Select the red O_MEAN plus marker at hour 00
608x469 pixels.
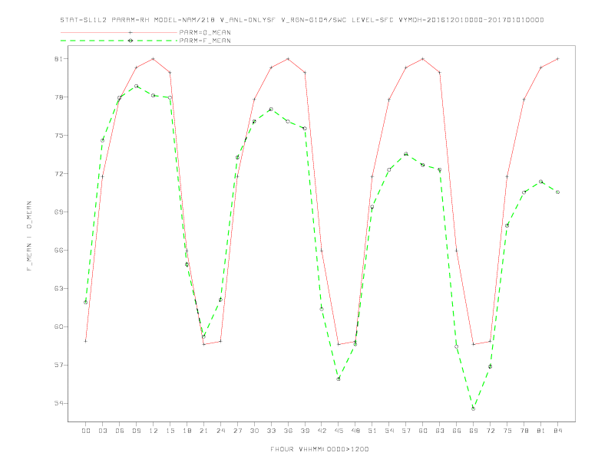pos(86,341)
